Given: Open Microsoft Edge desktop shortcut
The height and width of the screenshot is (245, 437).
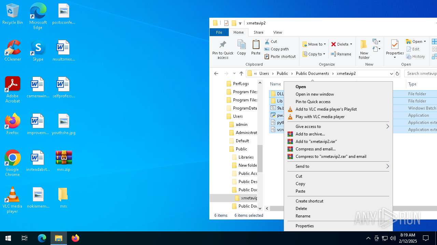Looking at the screenshot, I should pos(38,16).
